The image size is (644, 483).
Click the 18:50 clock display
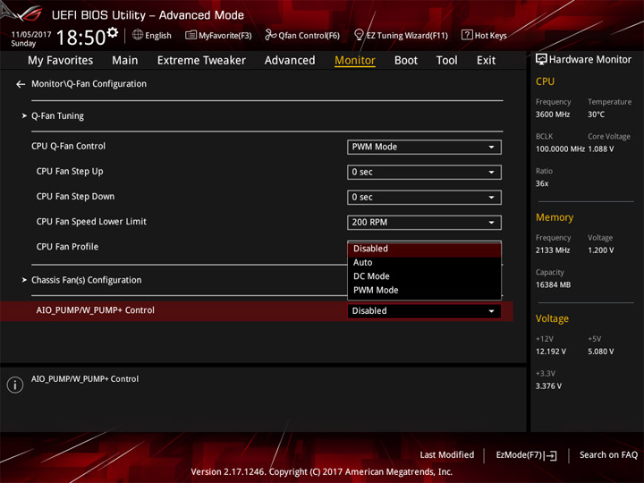80,38
